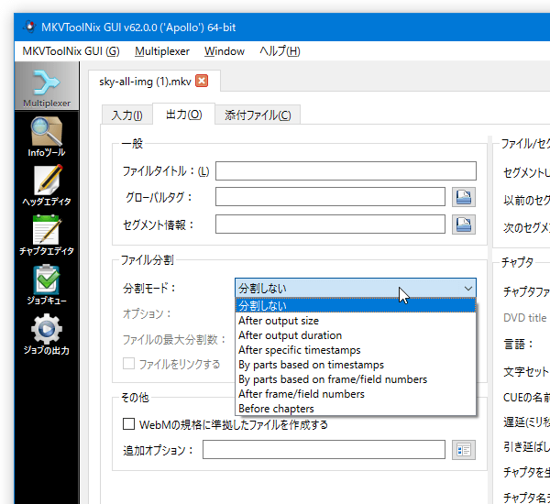Click the ファイル分割 group heading
Image resolution: width=550 pixels, height=504 pixels.
[148, 260]
